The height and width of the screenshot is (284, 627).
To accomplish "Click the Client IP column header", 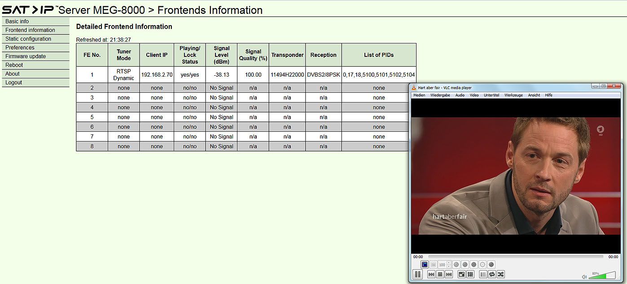I will (157, 55).
